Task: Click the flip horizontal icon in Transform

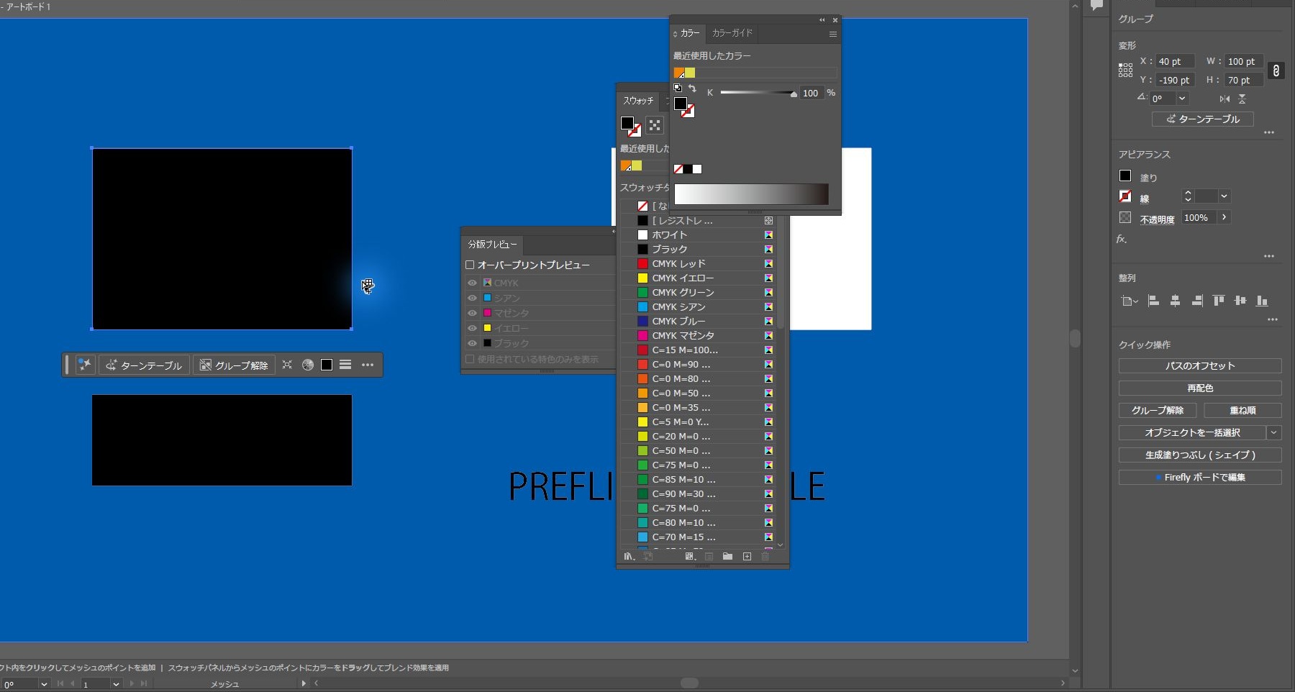Action: [1224, 99]
